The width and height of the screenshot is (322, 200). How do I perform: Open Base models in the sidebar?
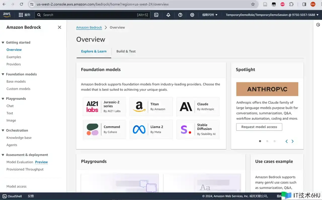[16, 82]
